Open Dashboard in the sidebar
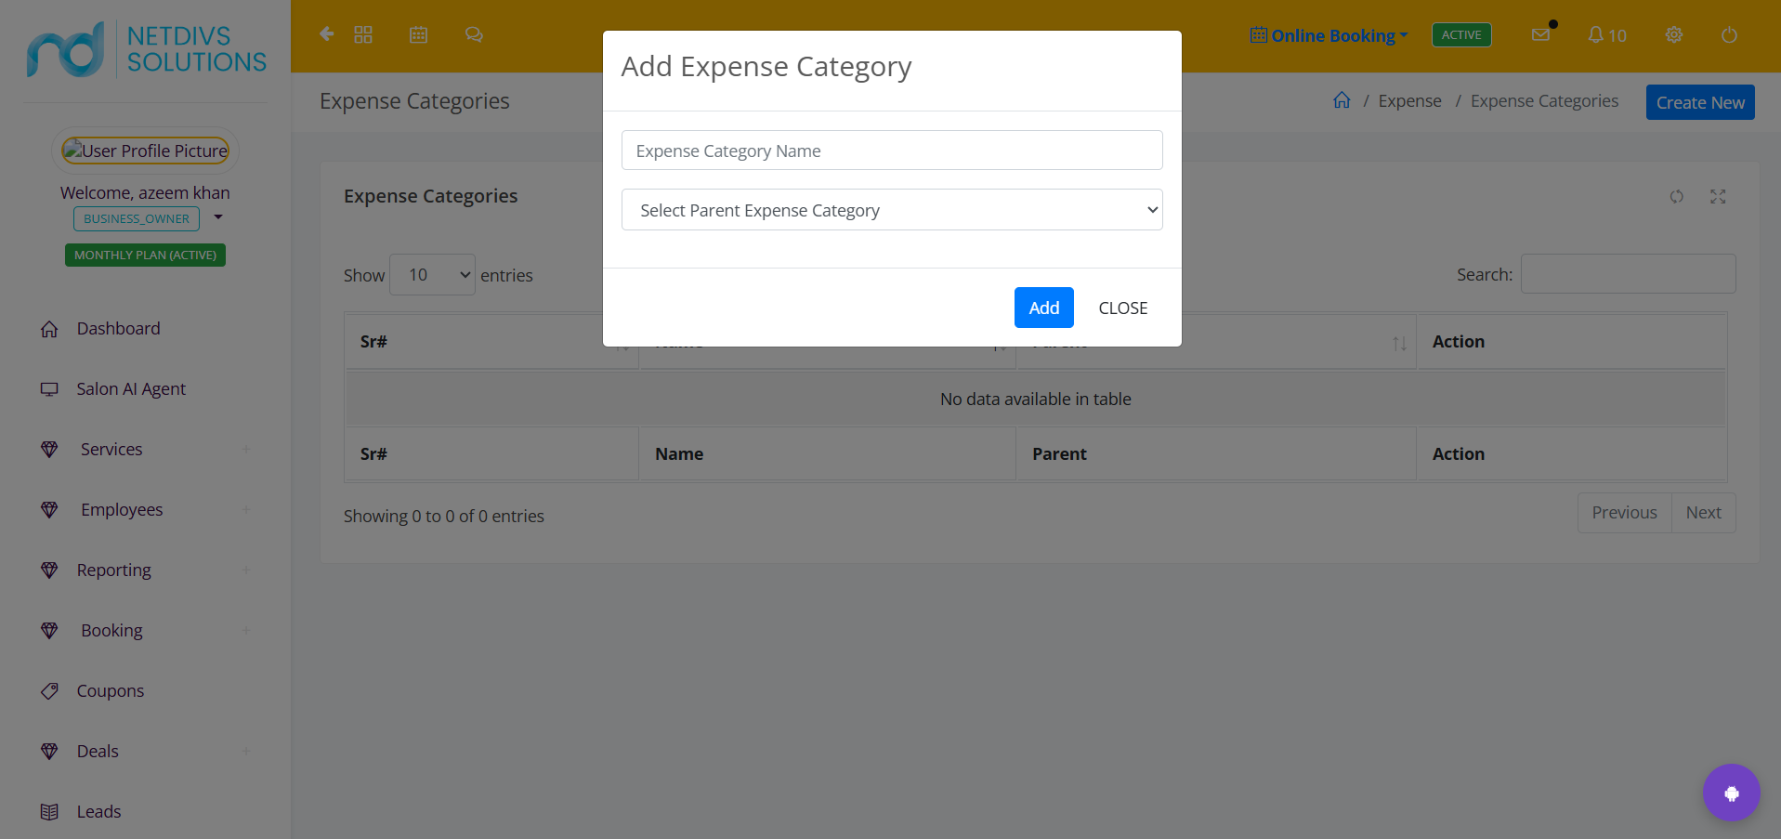This screenshot has height=839, width=1781. click(118, 329)
